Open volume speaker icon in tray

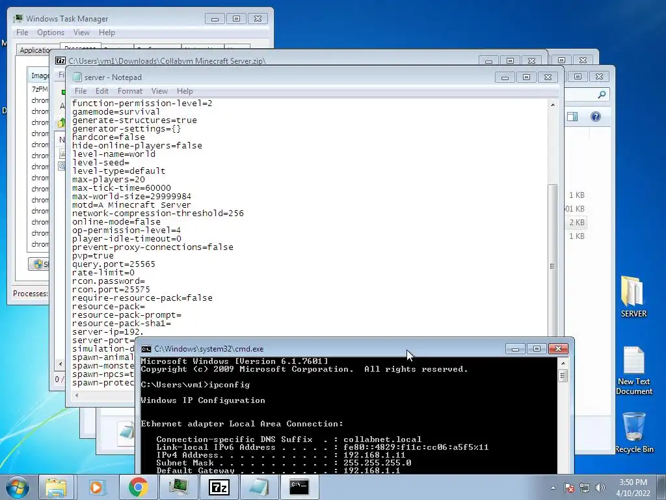600,488
